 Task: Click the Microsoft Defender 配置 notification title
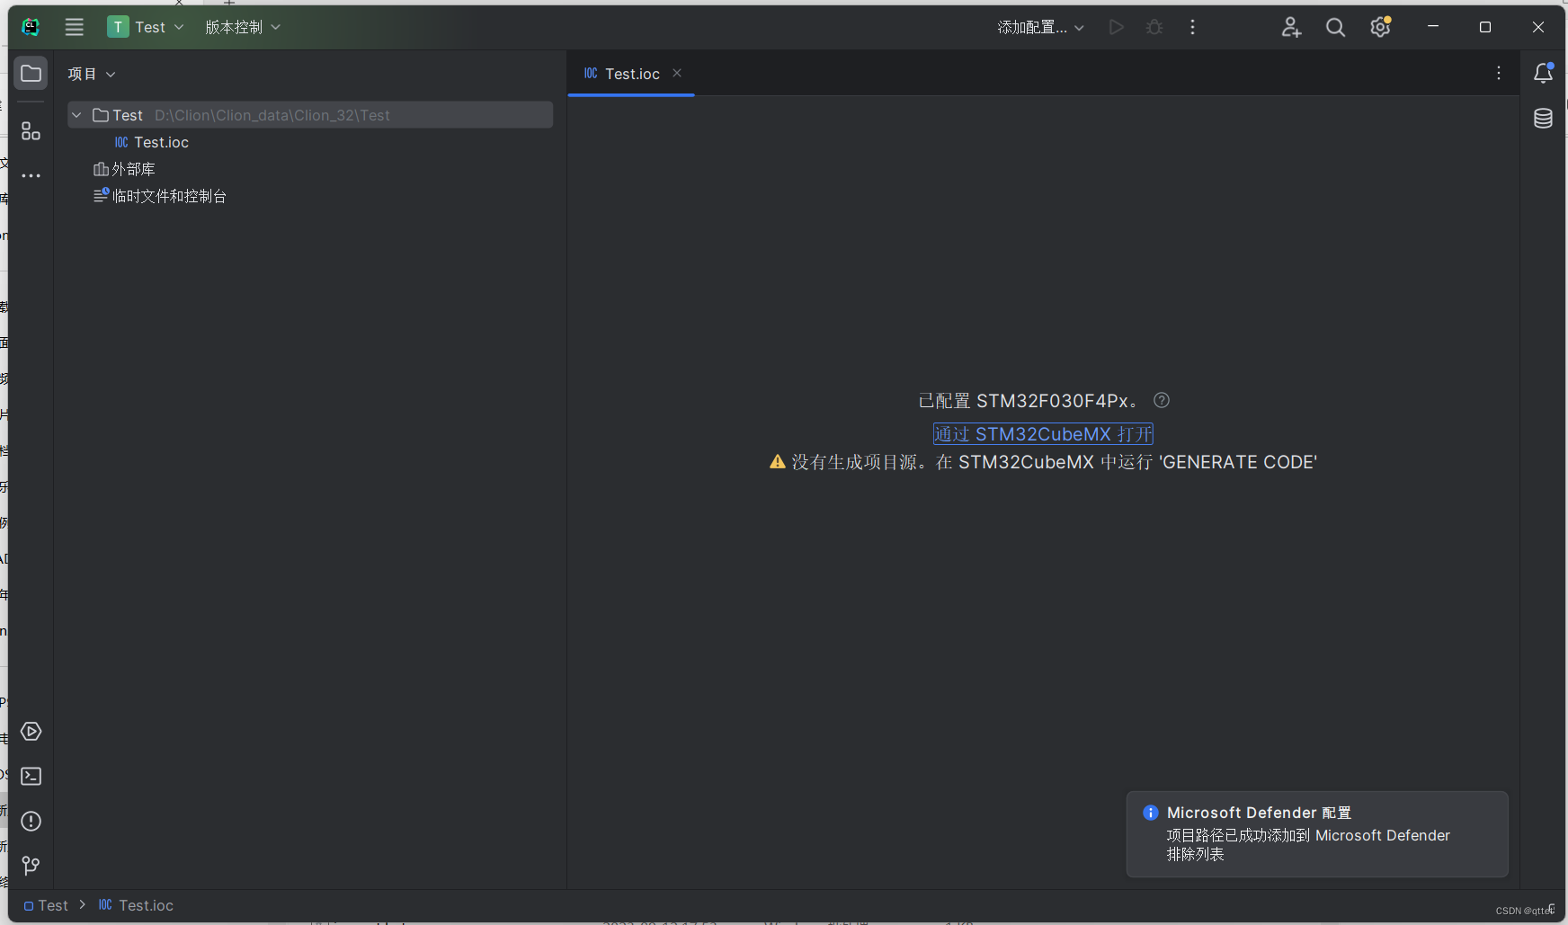pos(1259,813)
